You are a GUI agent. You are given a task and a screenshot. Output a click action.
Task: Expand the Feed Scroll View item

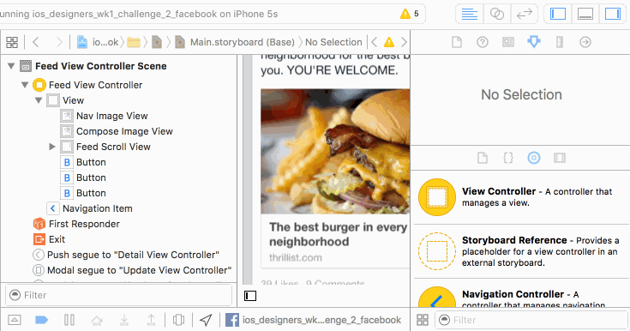click(52, 147)
